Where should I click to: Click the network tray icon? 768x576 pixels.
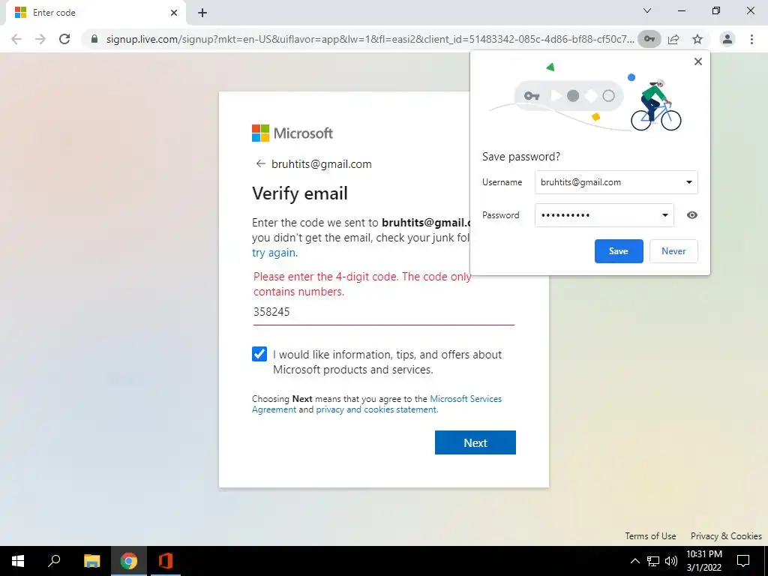tap(653, 561)
